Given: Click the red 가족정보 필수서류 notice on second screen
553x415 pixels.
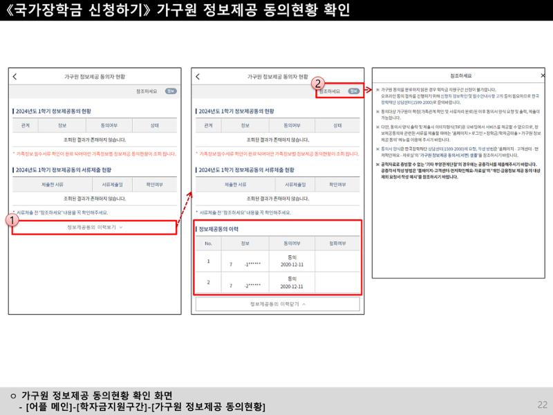Looking at the screenshot, I should 278,154.
